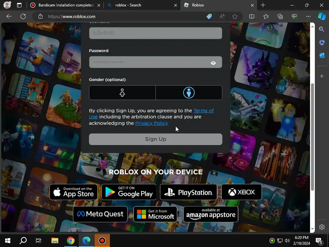Open the Privacy Policy link
This screenshot has width=329, height=247.
coord(152,123)
